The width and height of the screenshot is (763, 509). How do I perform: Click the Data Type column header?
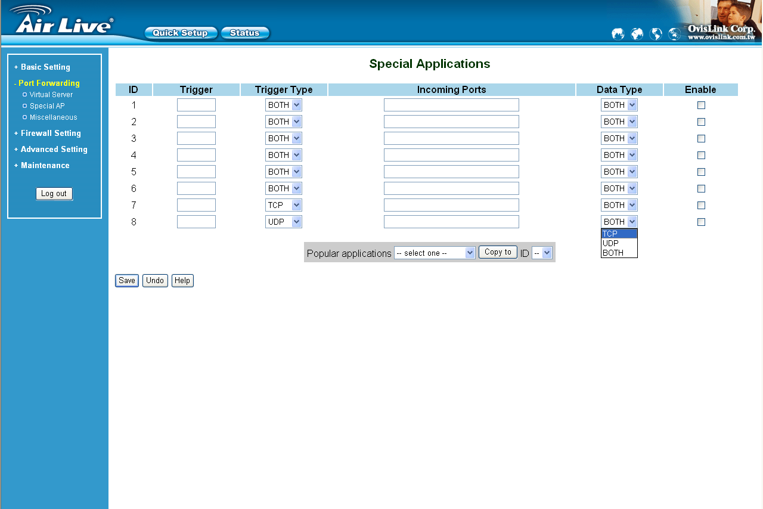tap(619, 90)
